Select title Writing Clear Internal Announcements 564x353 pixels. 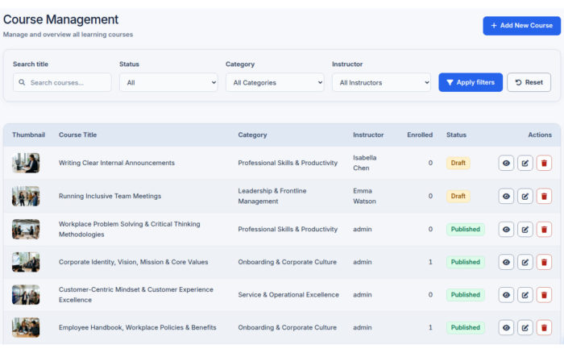pyautogui.click(x=117, y=163)
